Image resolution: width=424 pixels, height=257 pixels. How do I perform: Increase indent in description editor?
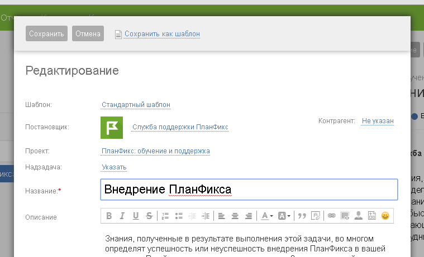[206, 216]
